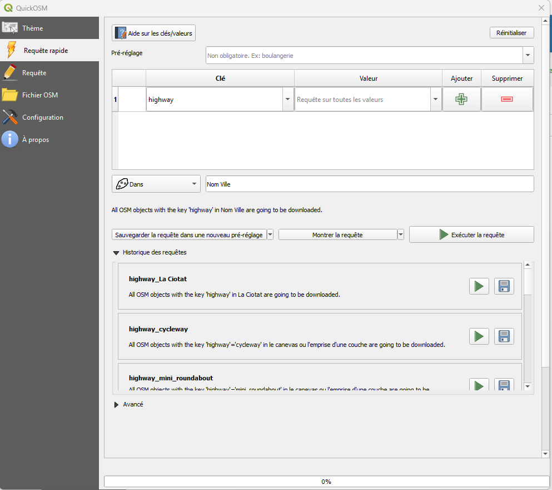
Task: Click the Ajouter column header
Action: pos(461,79)
